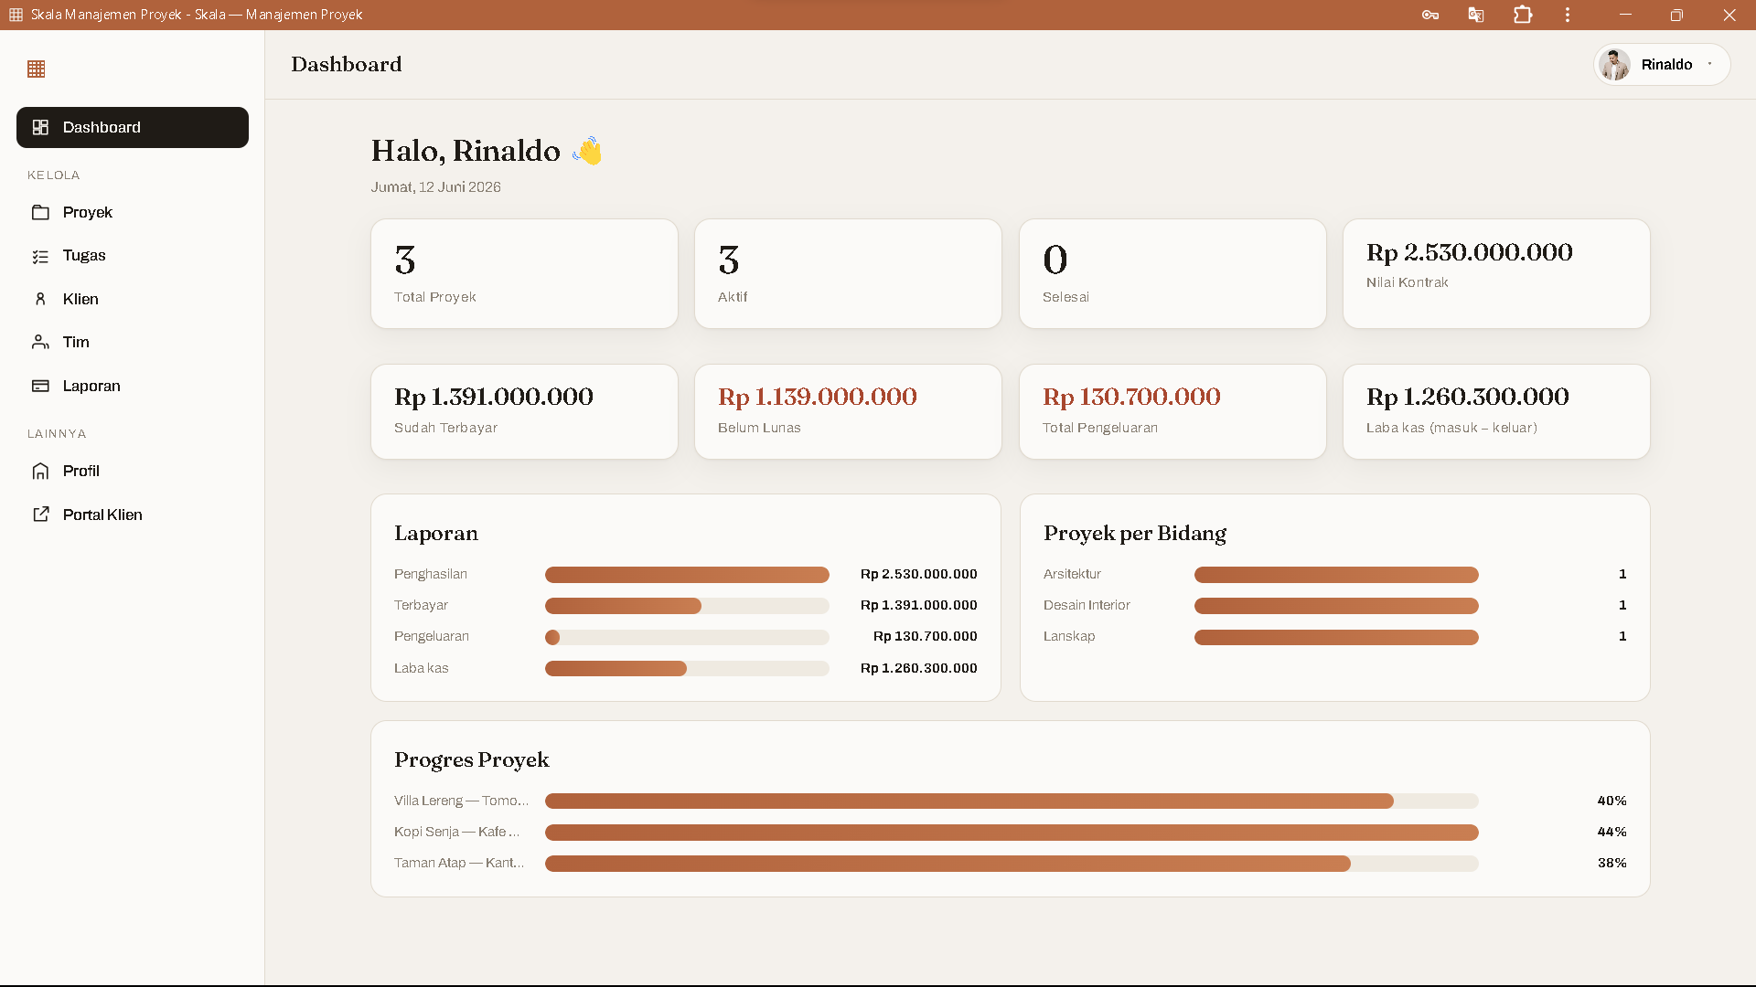Click the Profil building icon

point(40,471)
